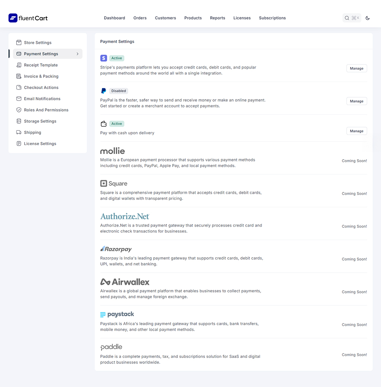Click the Mollie logo
This screenshot has height=387, width=381.
coord(113,151)
